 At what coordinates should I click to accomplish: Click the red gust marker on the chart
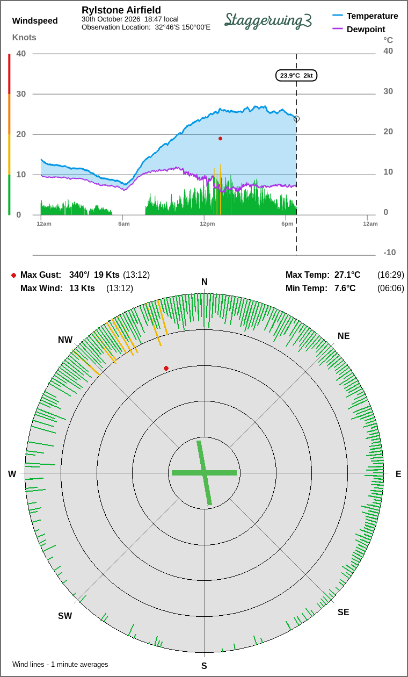[220, 139]
